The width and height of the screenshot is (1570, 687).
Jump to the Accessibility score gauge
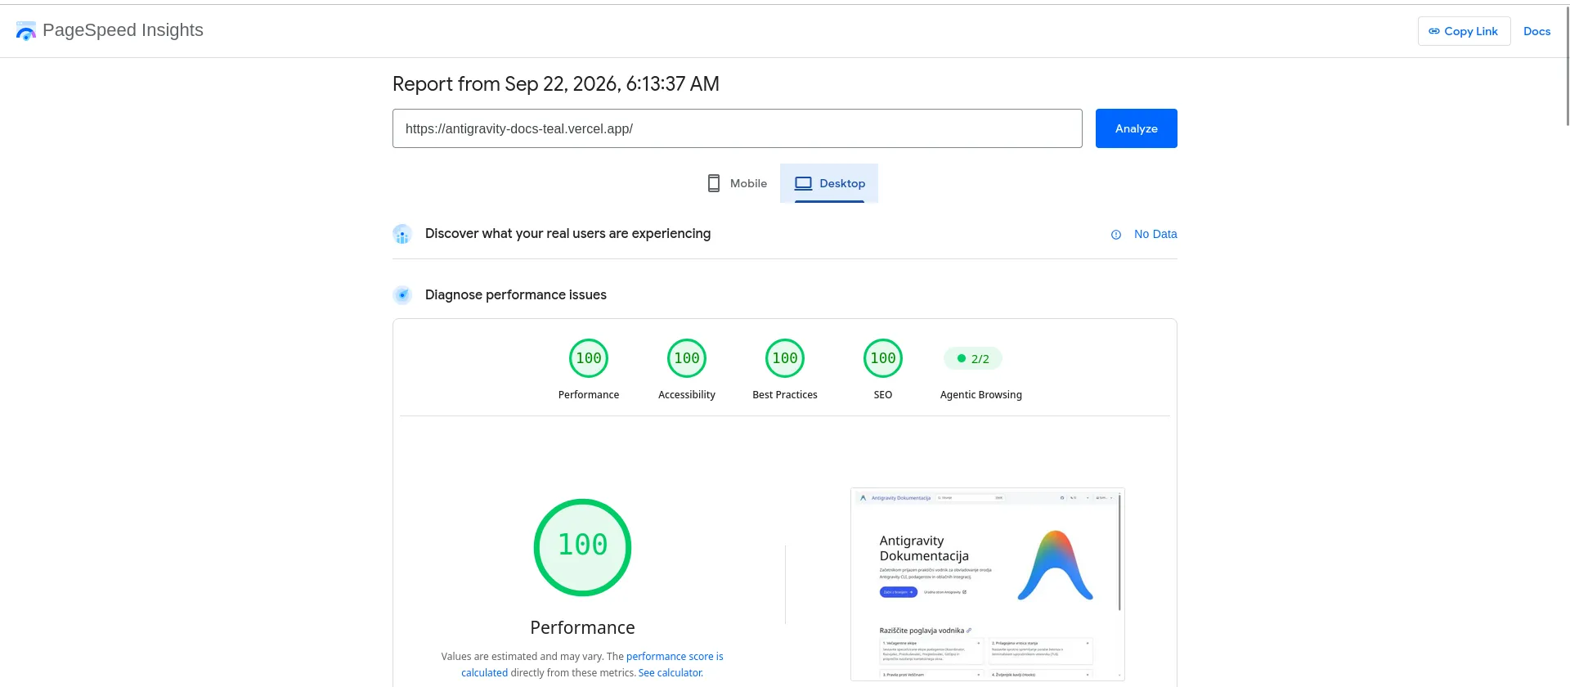pyautogui.click(x=687, y=358)
